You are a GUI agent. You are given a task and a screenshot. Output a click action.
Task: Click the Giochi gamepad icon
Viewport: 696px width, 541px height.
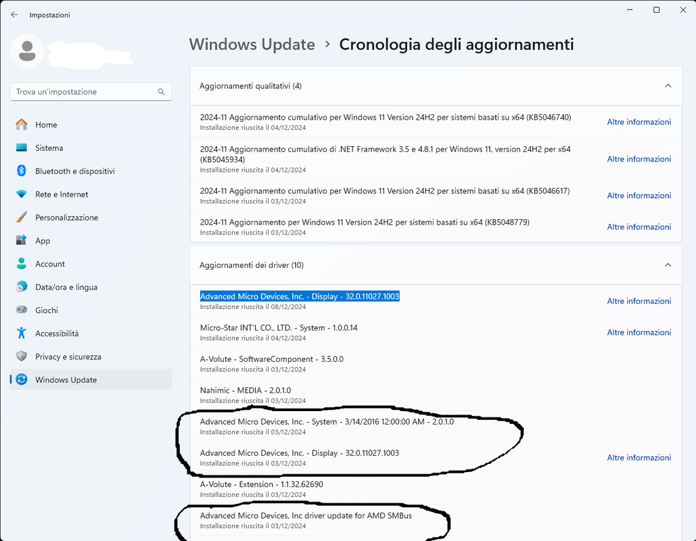click(22, 309)
